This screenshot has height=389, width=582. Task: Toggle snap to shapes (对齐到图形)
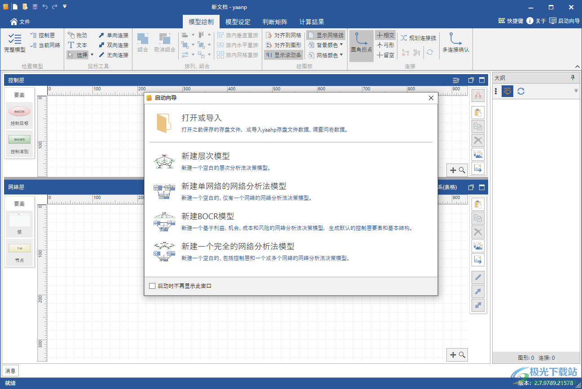pos(283,45)
